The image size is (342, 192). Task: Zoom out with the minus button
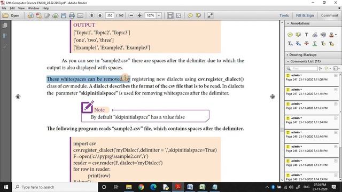coord(131,15)
